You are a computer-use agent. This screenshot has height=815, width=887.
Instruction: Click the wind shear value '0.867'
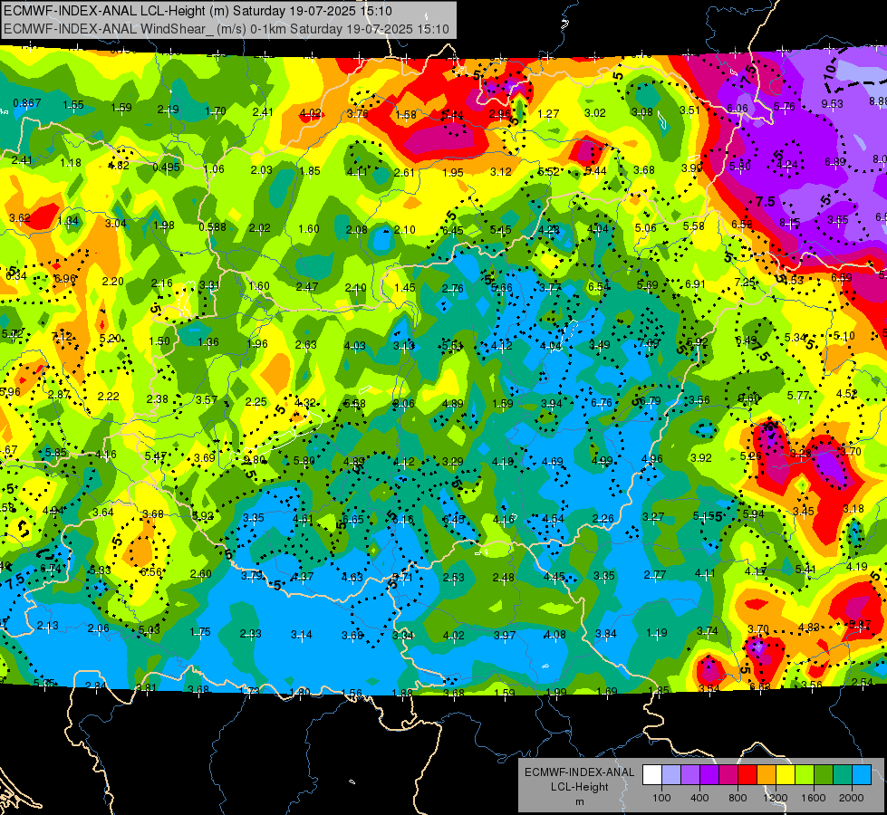coord(26,103)
